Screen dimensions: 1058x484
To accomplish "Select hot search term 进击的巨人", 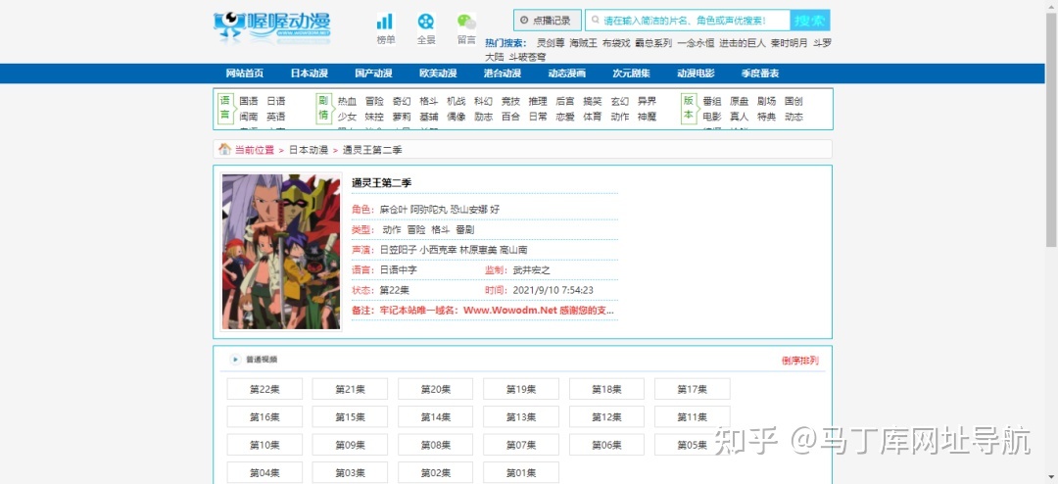I will pyautogui.click(x=743, y=43).
